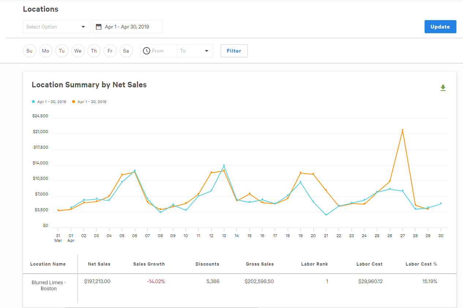Screen dimensions: 463x308
Task: Open the Select Option dropdown
Action: (56, 27)
